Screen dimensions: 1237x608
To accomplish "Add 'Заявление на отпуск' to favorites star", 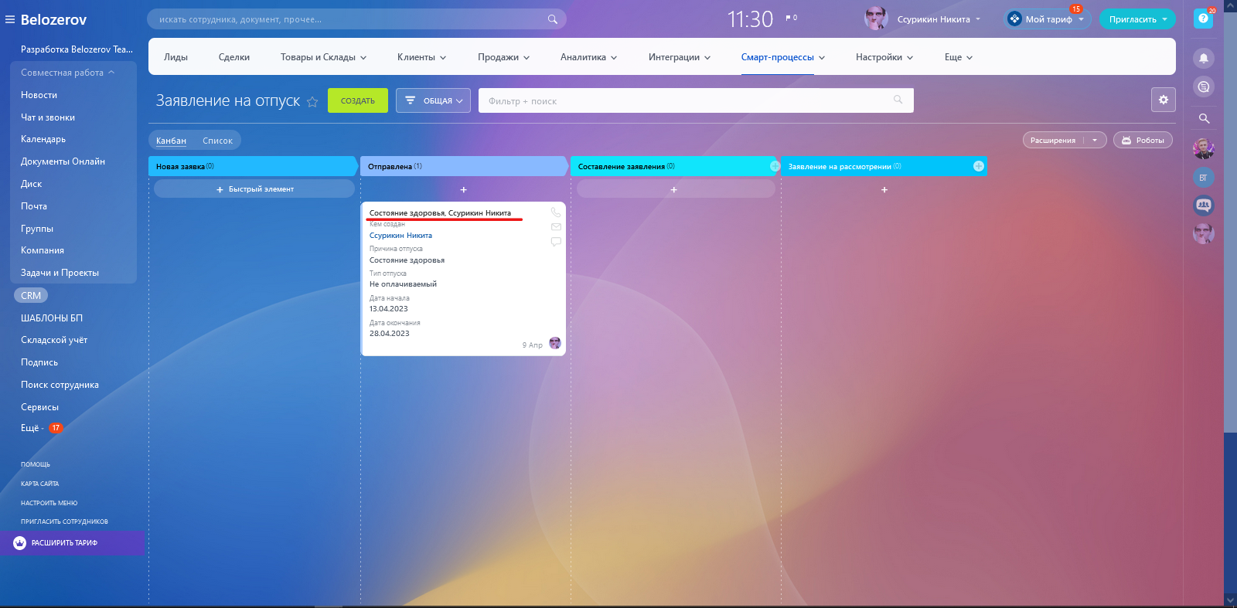I will point(312,101).
